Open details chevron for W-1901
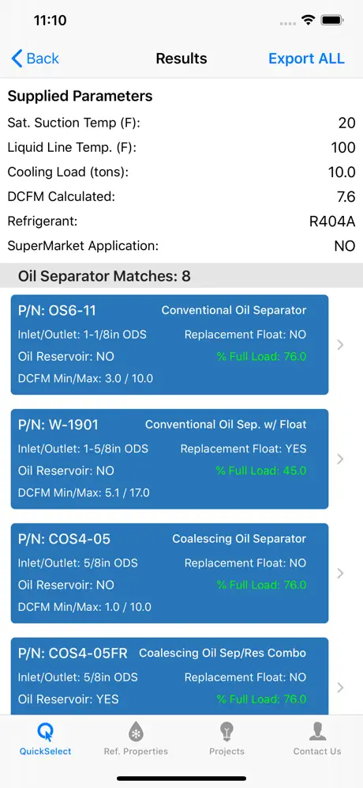The image size is (363, 788). point(340,459)
